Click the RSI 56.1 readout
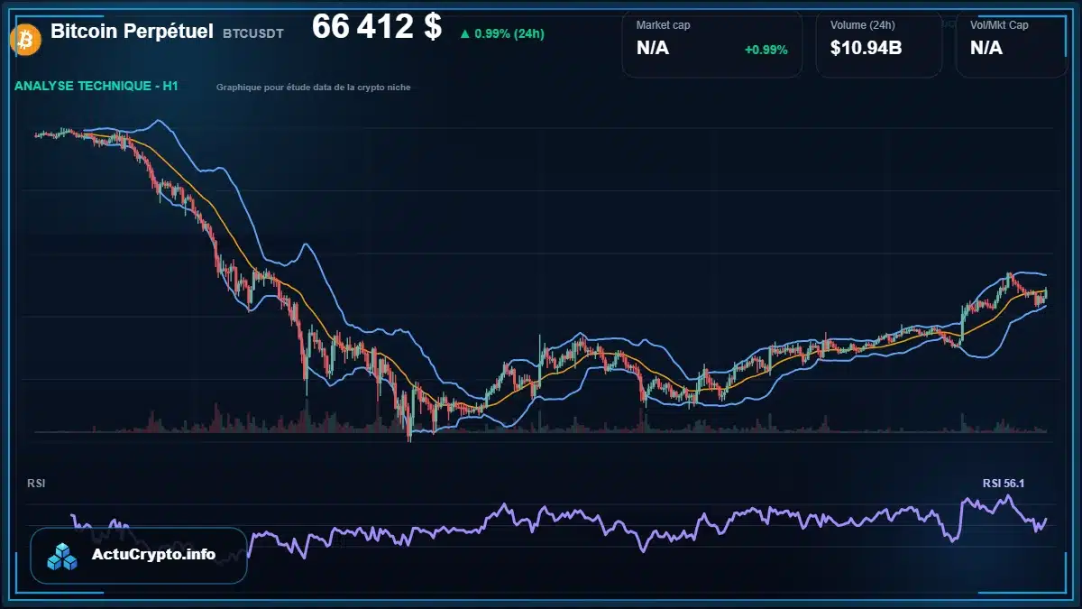The height and width of the screenshot is (609, 1082). [x=1003, y=484]
